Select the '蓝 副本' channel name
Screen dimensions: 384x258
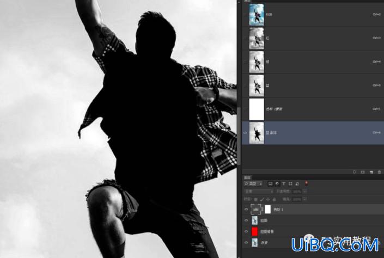pyautogui.click(x=271, y=133)
